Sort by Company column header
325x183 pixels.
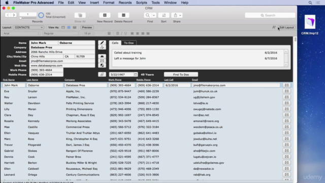pyautogui.click(x=70, y=80)
